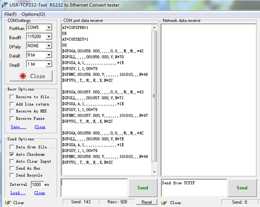Open the Options(O) menu

click(x=33, y=14)
